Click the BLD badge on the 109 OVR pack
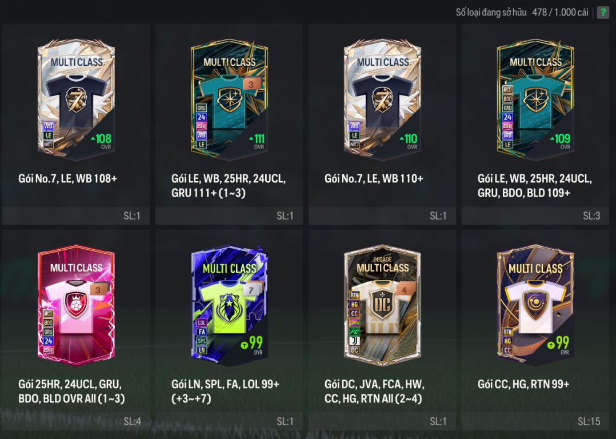The height and width of the screenshot is (439, 616). (507, 90)
